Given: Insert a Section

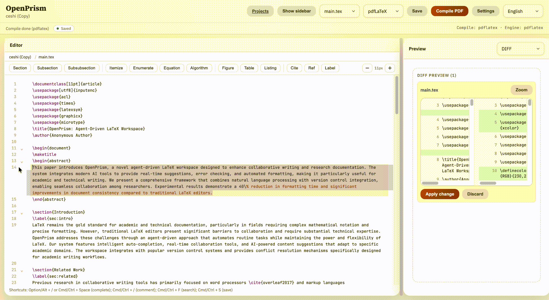Looking at the screenshot, I should [x=20, y=68].
